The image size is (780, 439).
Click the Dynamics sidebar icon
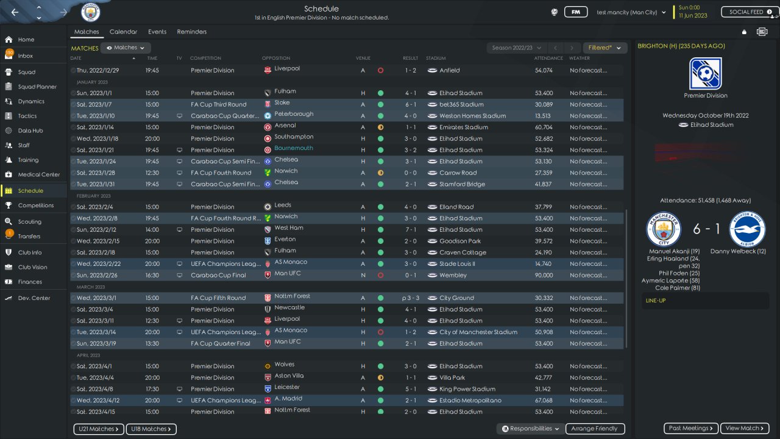click(x=9, y=101)
